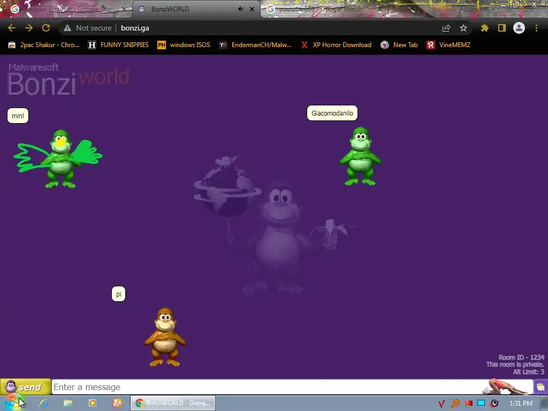Click the Giacomodanilo name bubble
The width and height of the screenshot is (548, 411).
click(x=332, y=113)
